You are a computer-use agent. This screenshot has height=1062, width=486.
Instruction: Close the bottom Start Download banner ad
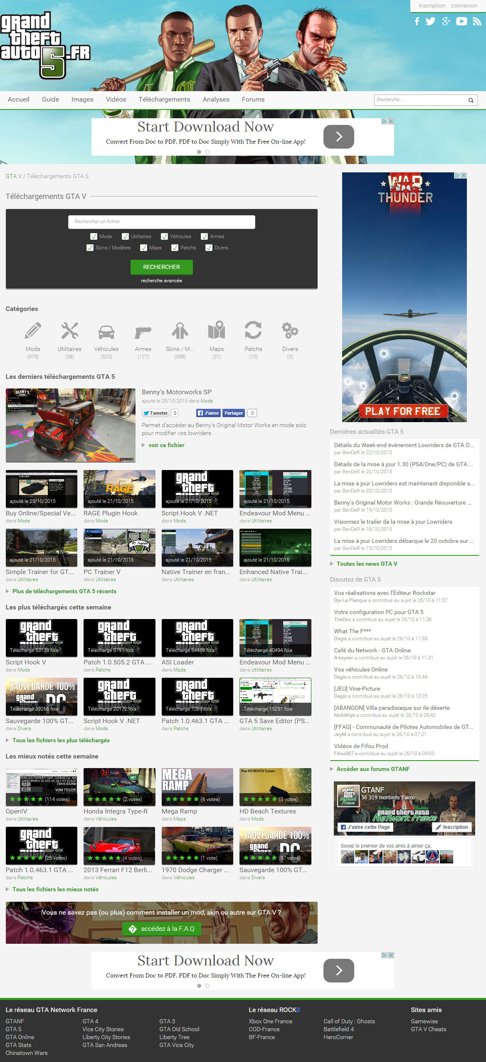(391, 955)
